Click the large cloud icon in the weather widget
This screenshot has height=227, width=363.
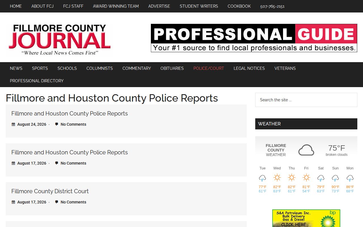306,150
